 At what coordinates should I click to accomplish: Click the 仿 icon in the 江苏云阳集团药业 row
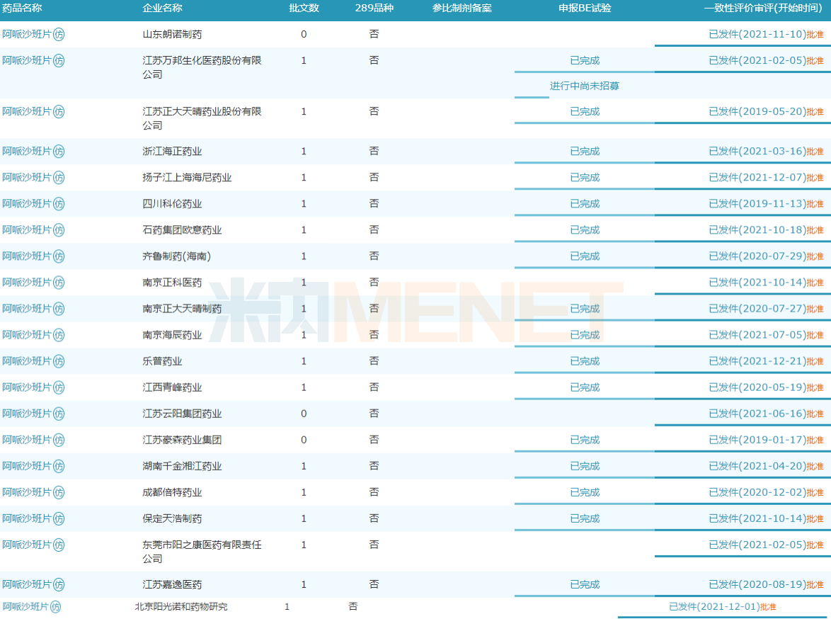(x=59, y=414)
